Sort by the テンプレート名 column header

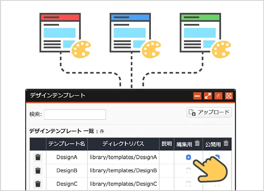point(66,144)
